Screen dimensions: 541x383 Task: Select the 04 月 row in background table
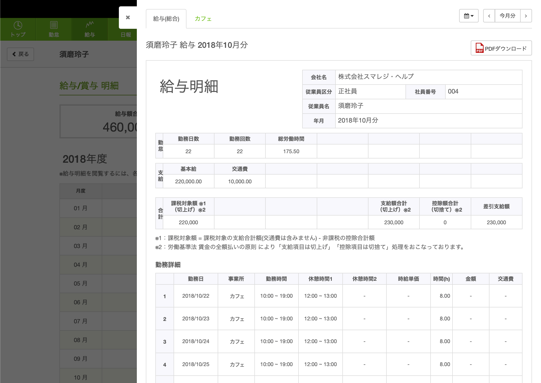98,265
